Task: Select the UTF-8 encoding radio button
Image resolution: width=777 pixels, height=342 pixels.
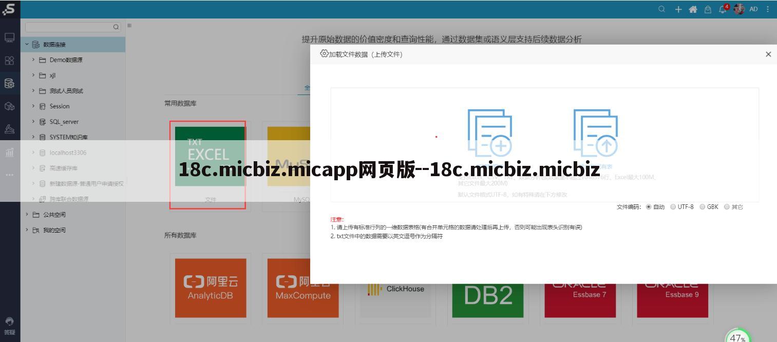Action: click(673, 207)
